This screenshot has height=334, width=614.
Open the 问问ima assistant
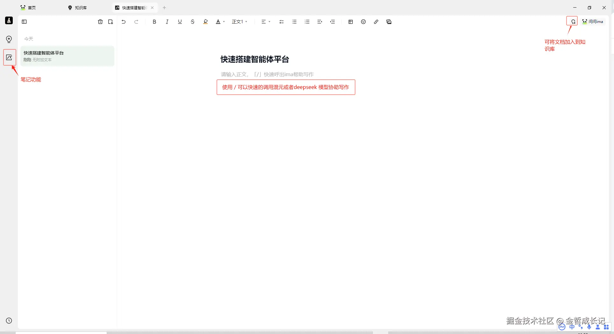[x=593, y=21]
